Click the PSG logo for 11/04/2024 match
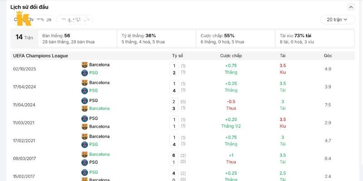Image resolution: width=363 pixels, height=181 pixels. point(85,100)
